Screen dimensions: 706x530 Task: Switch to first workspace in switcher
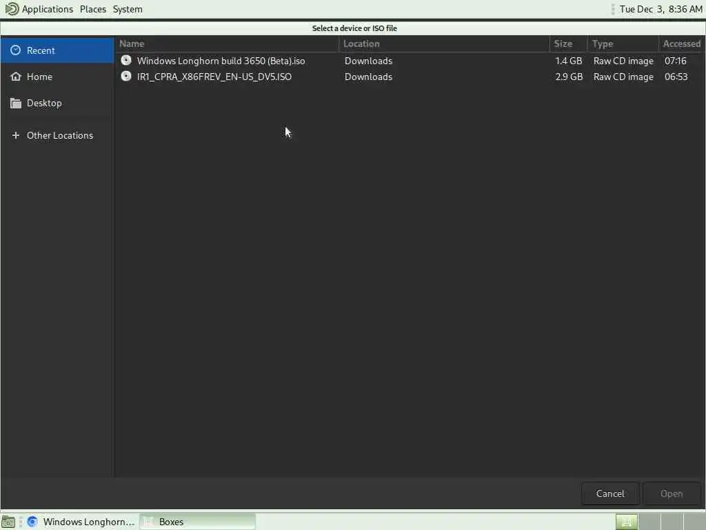click(x=626, y=522)
